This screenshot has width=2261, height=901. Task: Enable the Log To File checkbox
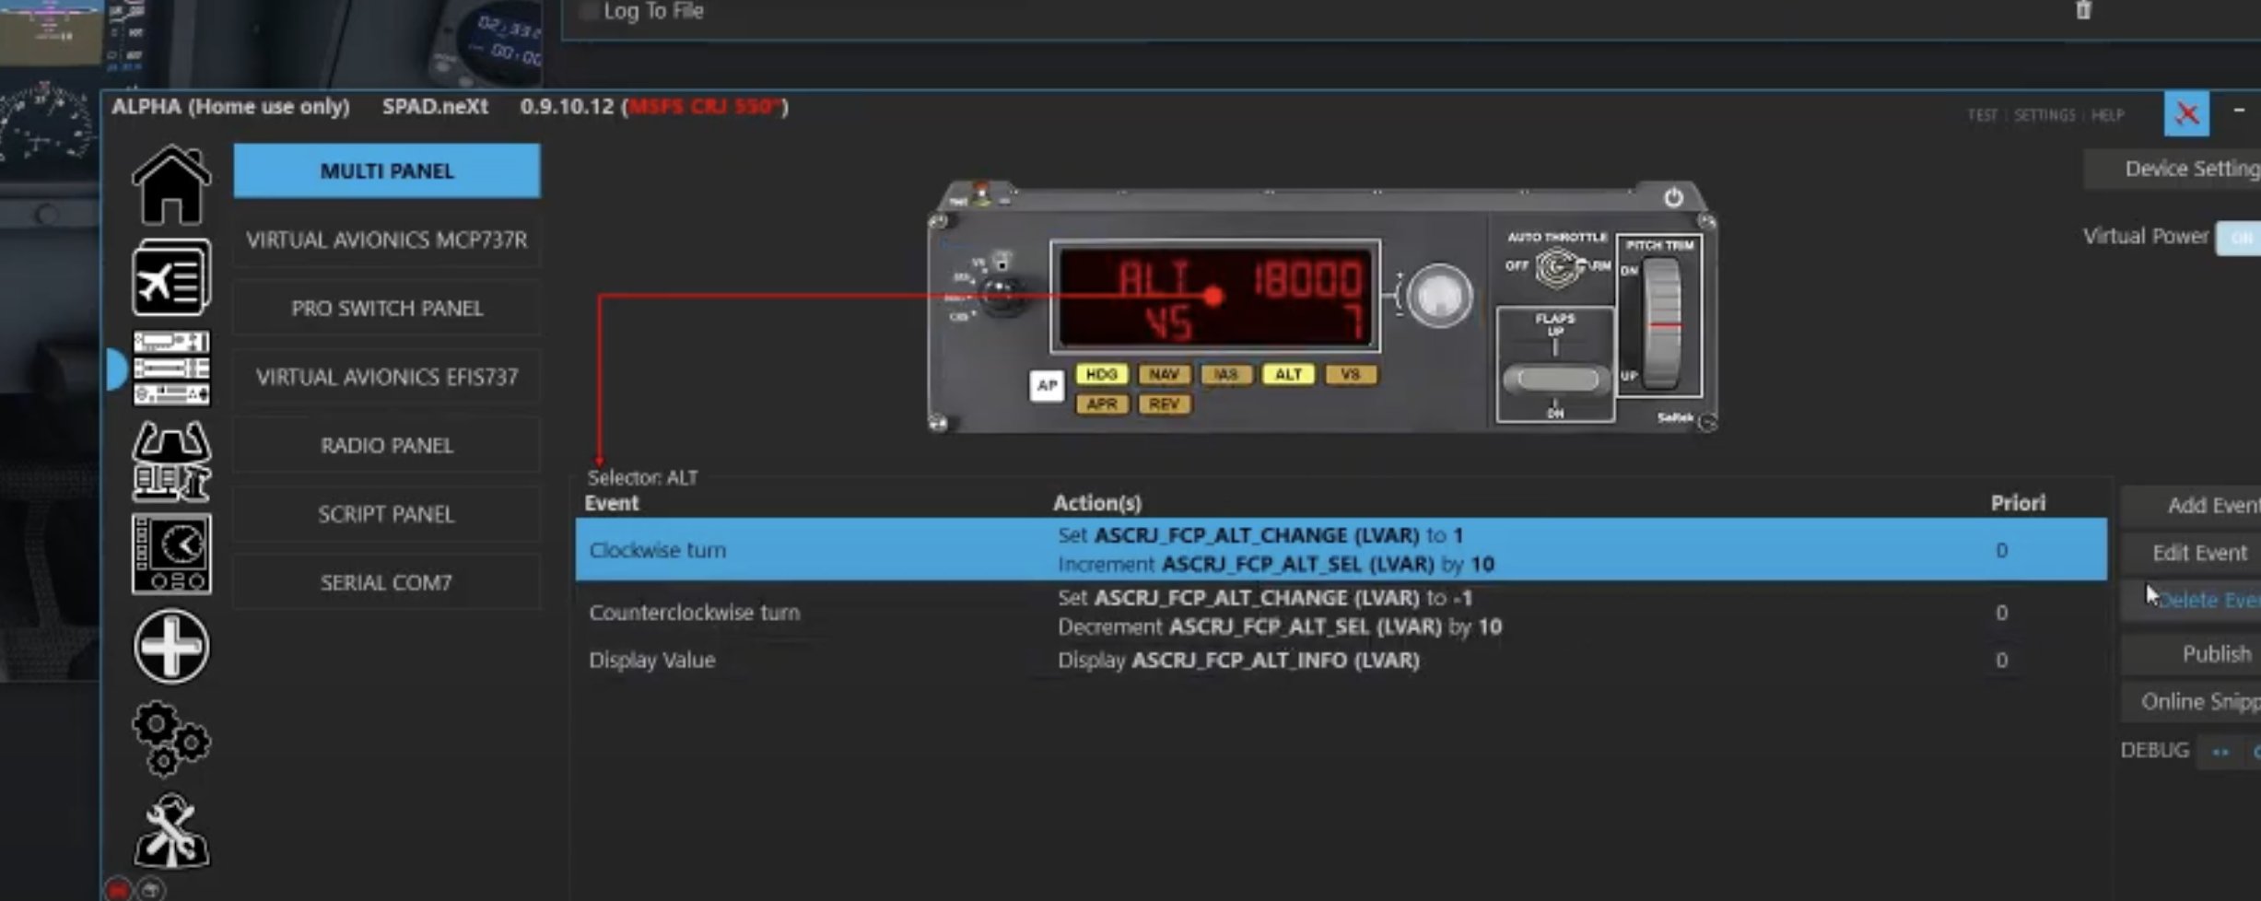pyautogui.click(x=587, y=10)
